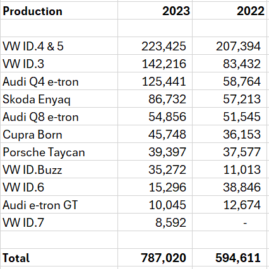The height and width of the screenshot is (269, 269).
Task: Select cell with value 83,432
Action: click(229, 64)
